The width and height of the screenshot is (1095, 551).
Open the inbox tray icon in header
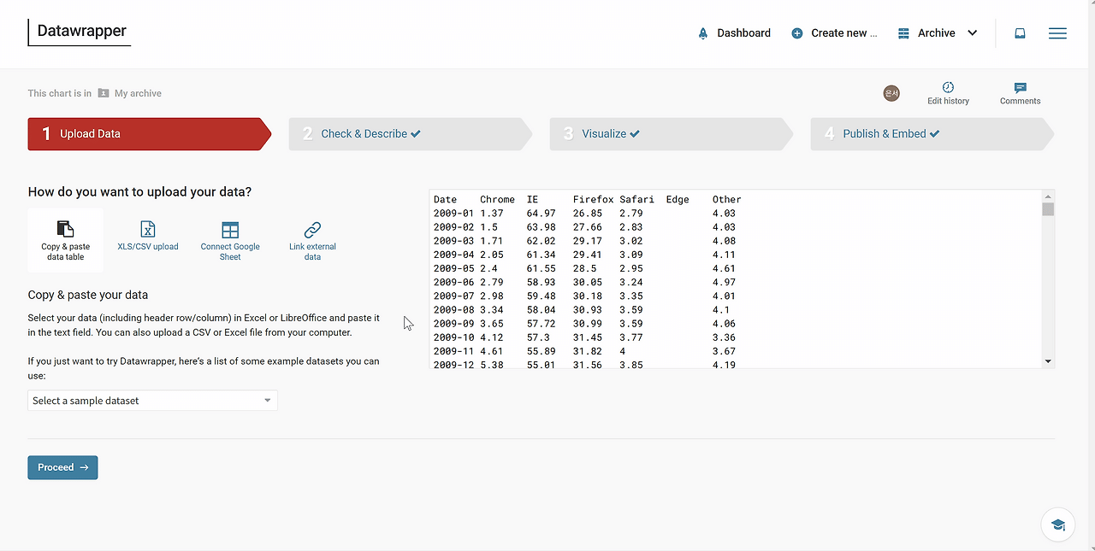coord(1020,33)
